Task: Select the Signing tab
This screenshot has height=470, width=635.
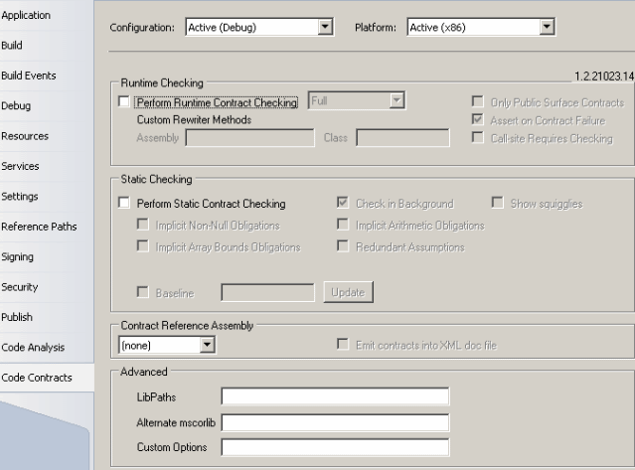Action: [18, 256]
